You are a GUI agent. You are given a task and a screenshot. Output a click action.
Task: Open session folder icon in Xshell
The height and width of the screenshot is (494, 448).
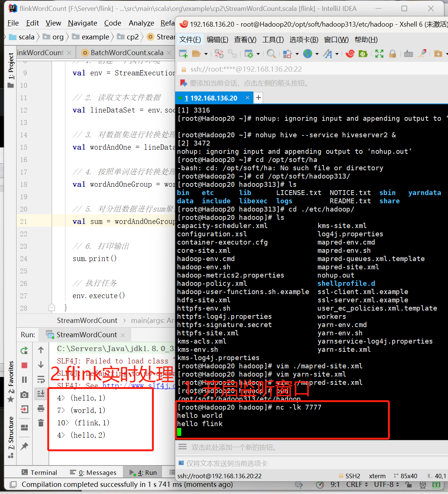[196, 54]
